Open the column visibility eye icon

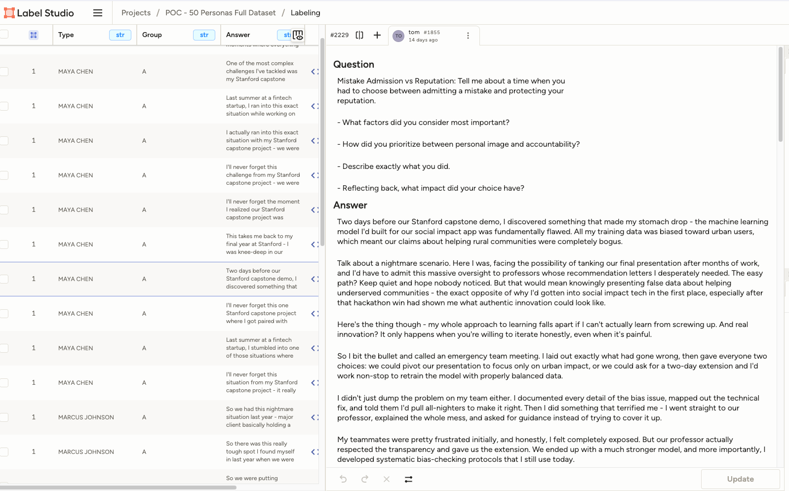click(x=298, y=35)
